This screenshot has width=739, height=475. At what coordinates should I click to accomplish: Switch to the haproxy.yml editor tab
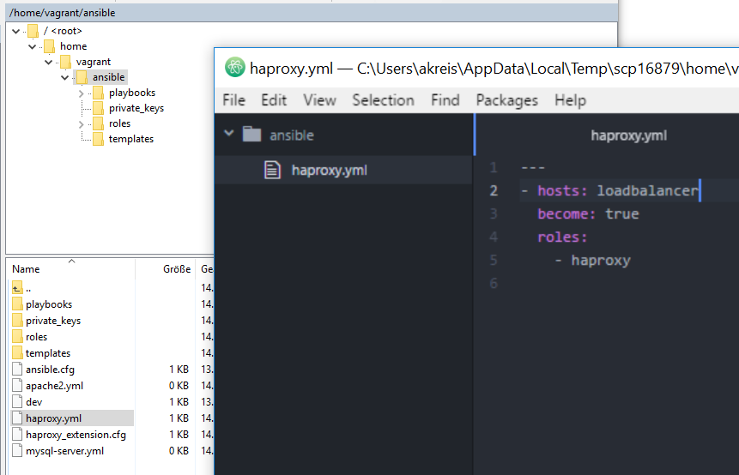click(x=628, y=135)
